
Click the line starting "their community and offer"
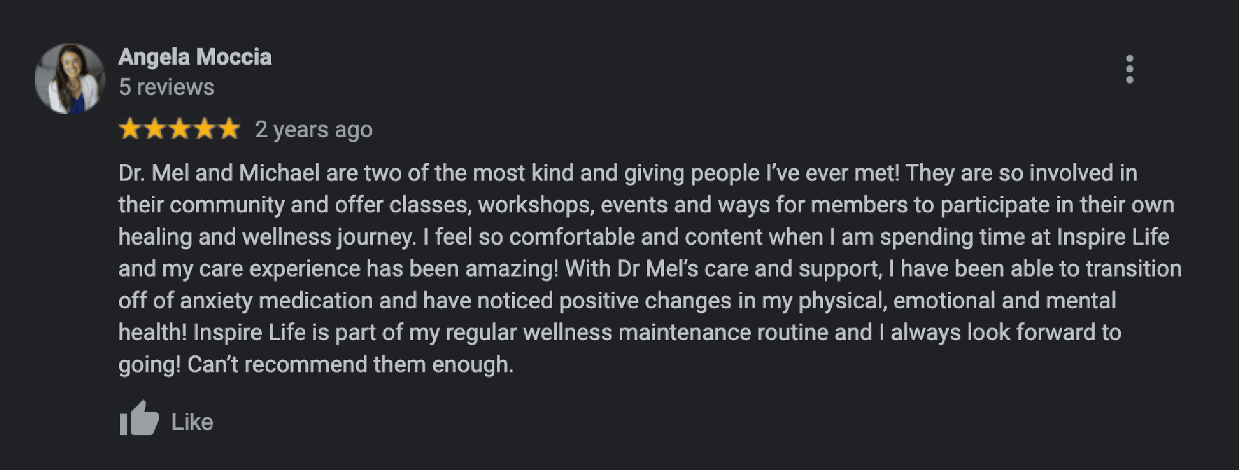pos(646,205)
